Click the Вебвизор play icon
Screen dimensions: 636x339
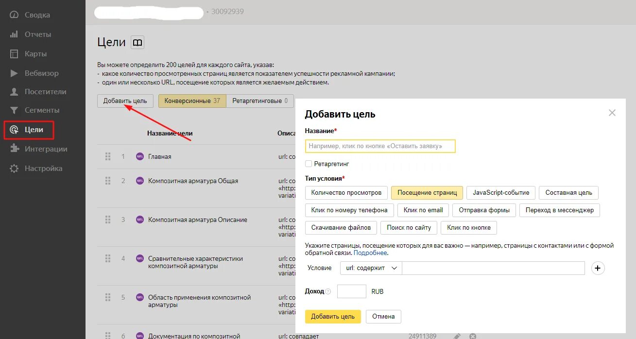tap(14, 73)
